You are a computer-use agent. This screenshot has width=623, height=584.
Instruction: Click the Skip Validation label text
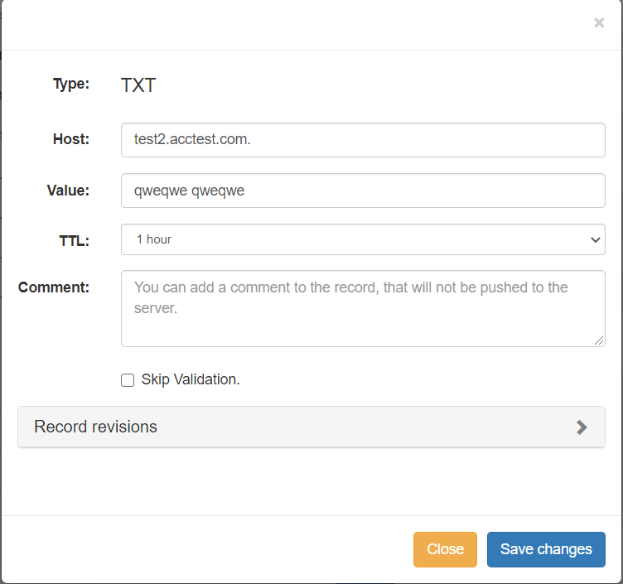(x=191, y=380)
